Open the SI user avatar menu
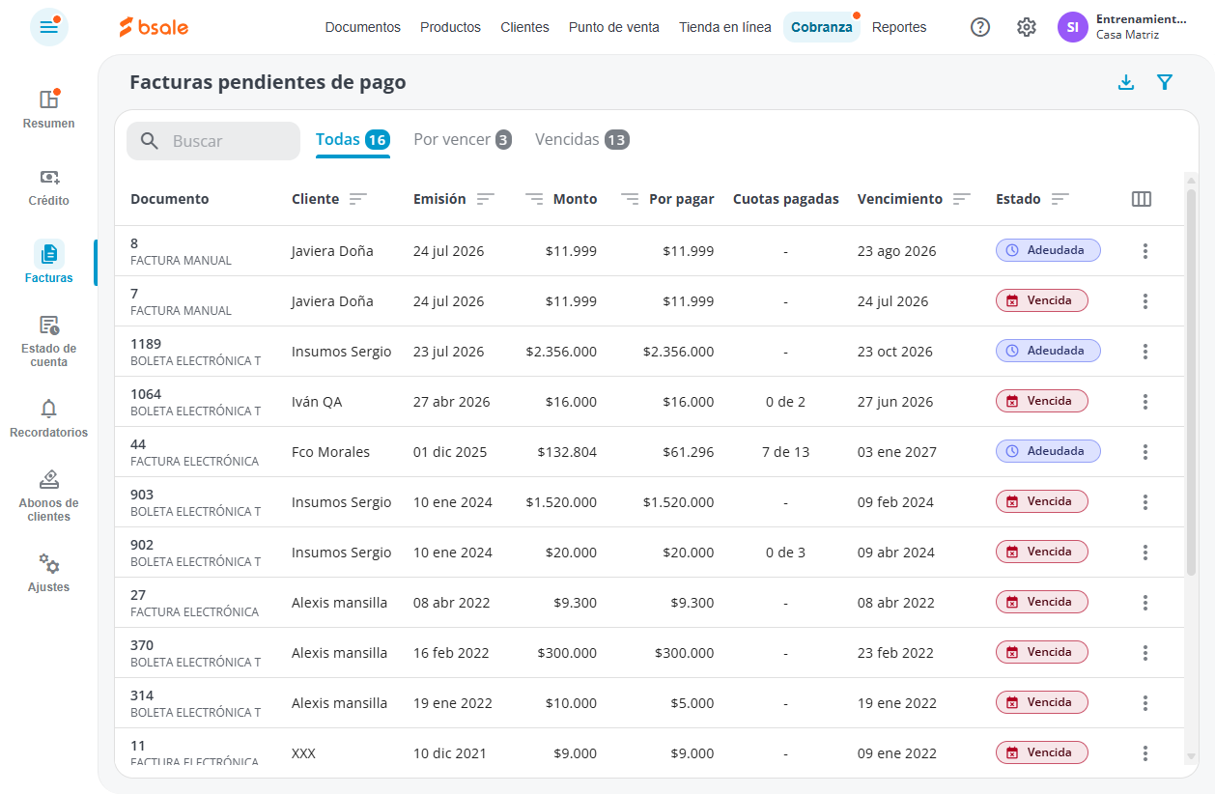 click(x=1072, y=27)
